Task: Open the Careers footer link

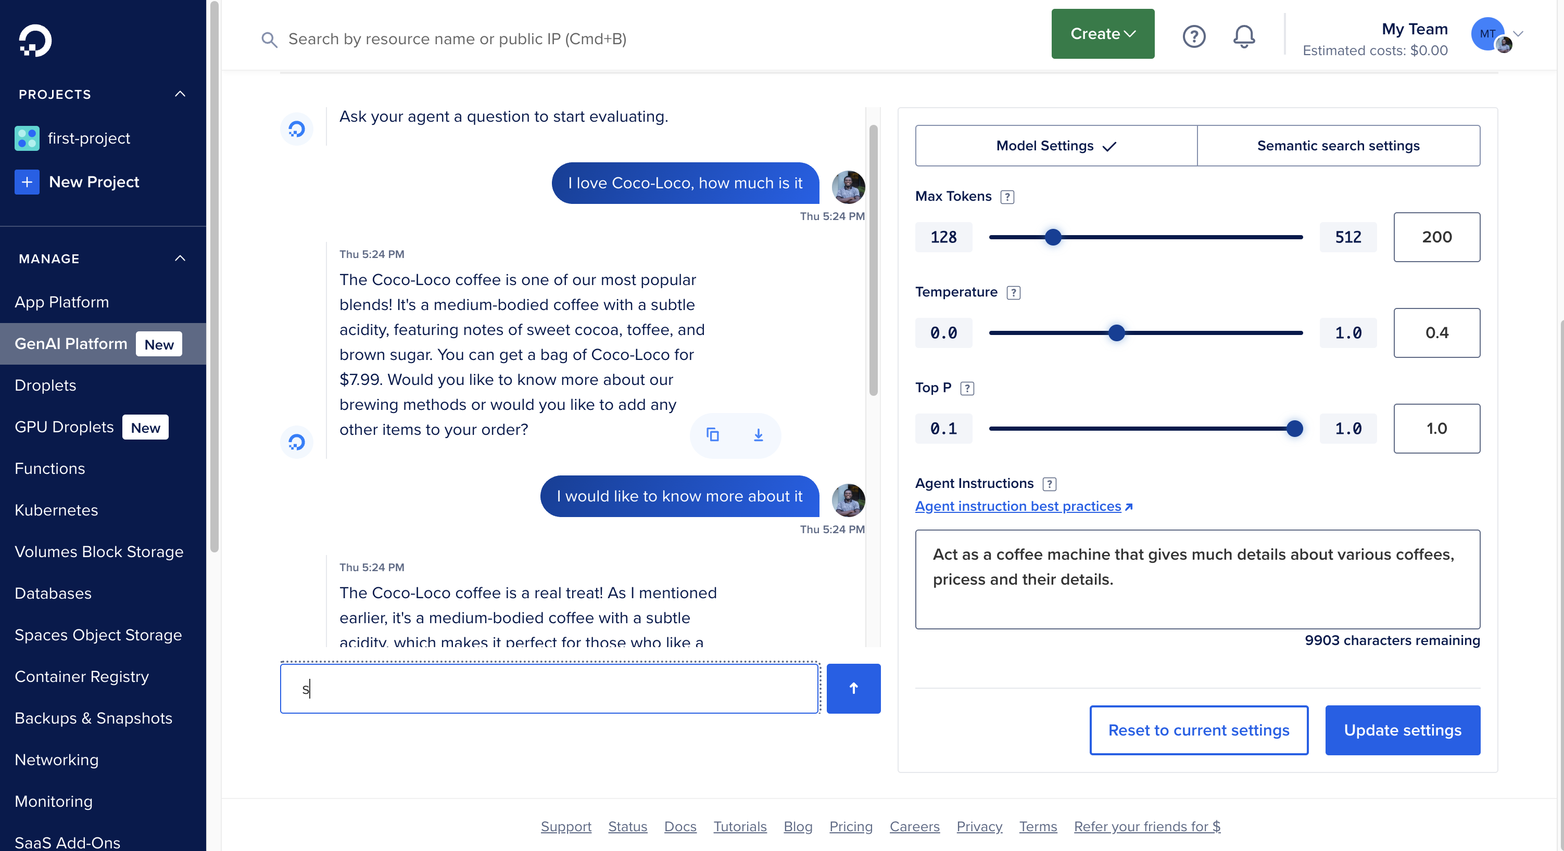Action: click(x=914, y=826)
